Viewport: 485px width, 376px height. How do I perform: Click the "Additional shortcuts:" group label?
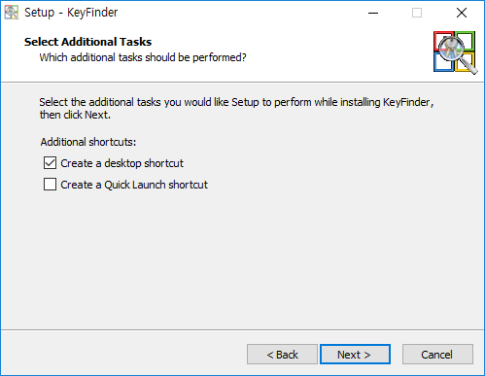click(x=88, y=142)
